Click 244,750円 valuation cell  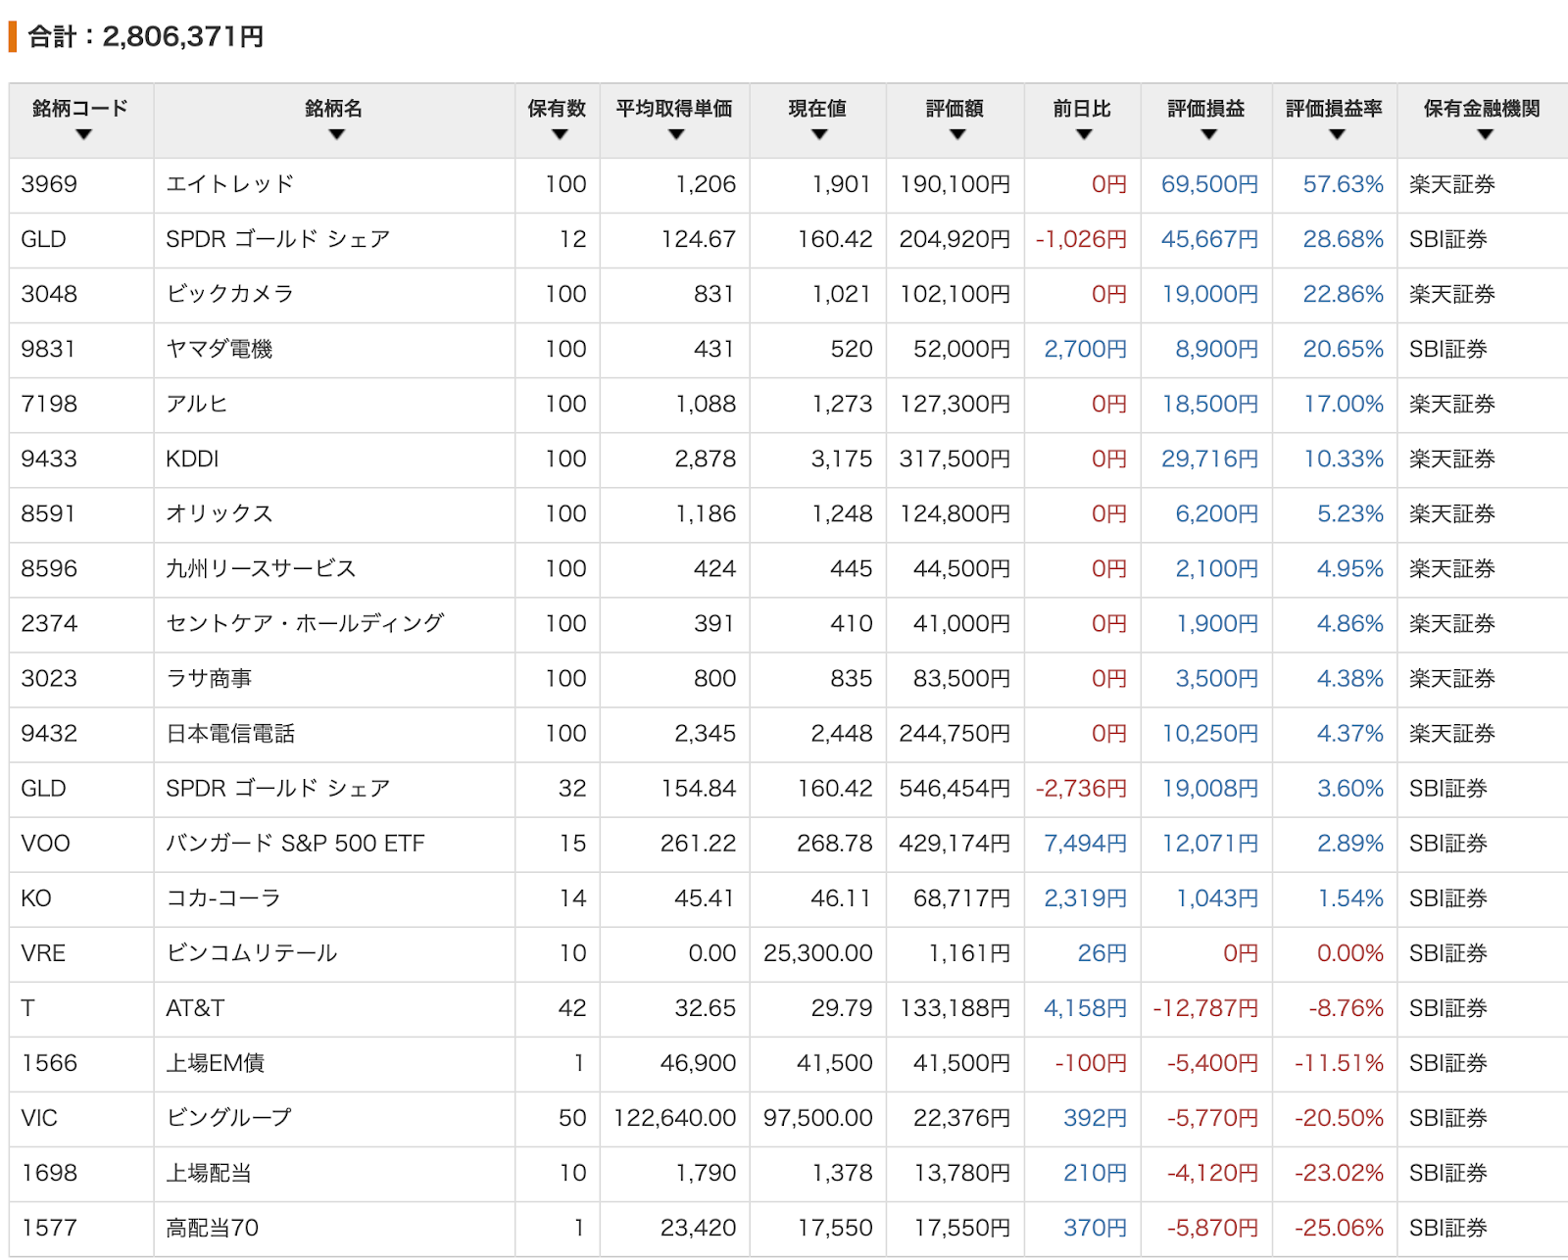pyautogui.click(x=955, y=733)
